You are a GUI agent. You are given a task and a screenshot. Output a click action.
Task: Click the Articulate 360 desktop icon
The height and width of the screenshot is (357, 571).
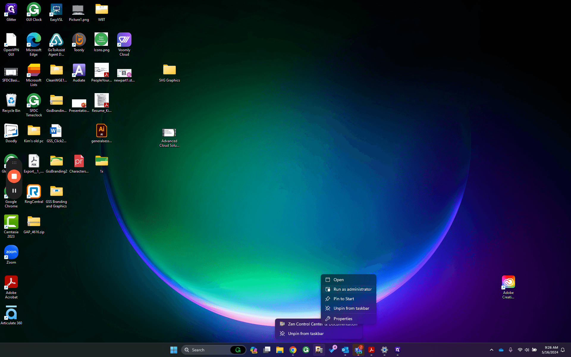point(11,315)
